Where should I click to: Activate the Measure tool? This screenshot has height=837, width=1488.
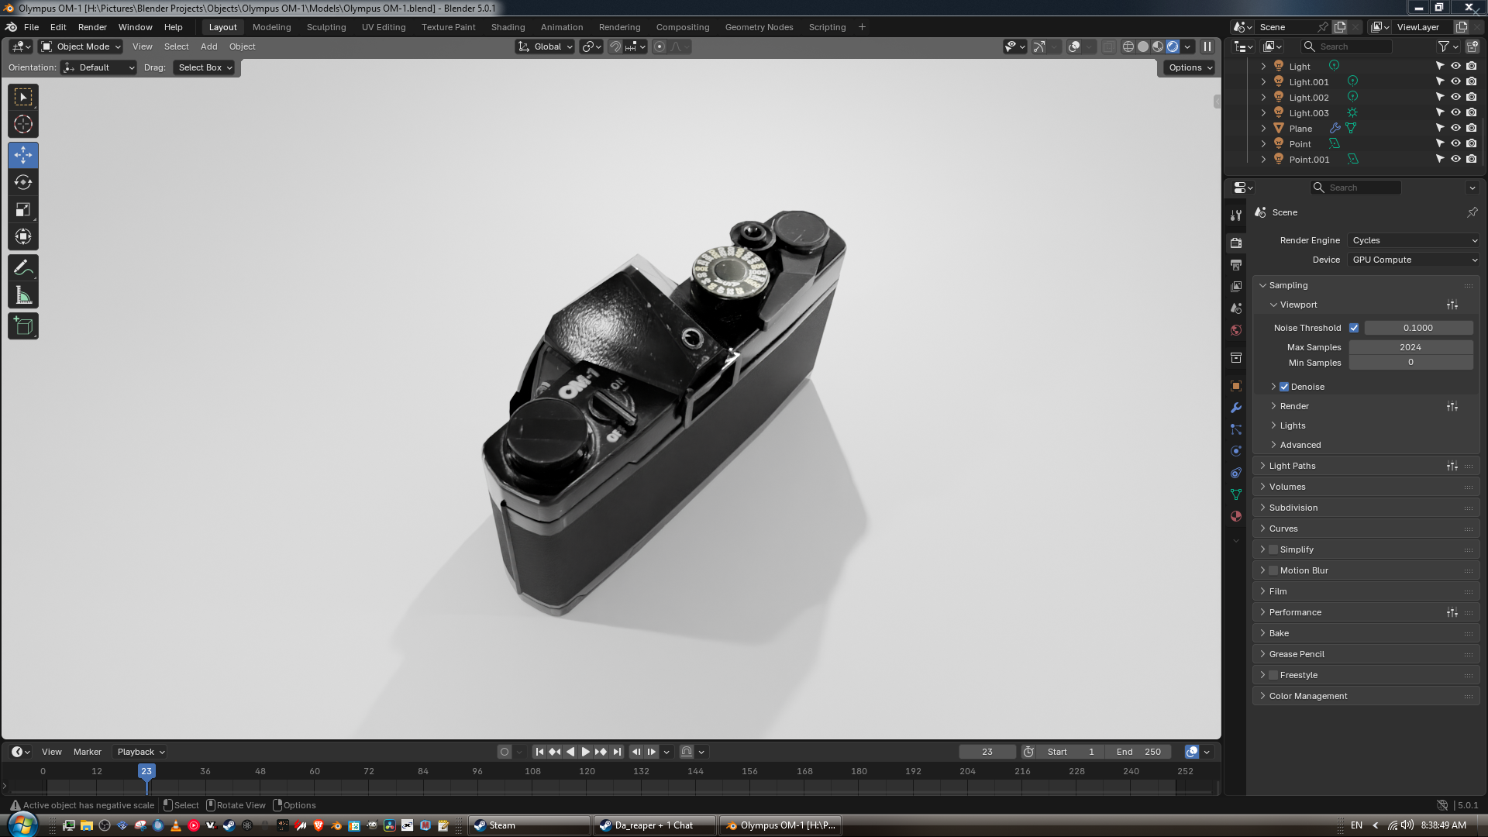[23, 295]
